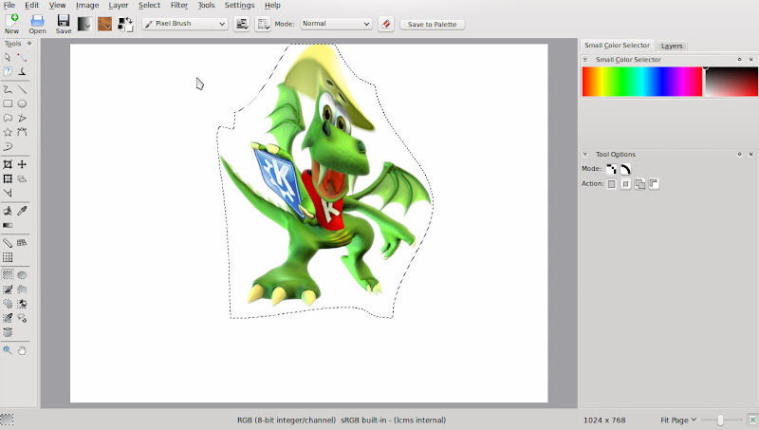Viewport: 759px width, 430px height.
Task: Select the color picker eyedropper tool
Action: [22, 211]
